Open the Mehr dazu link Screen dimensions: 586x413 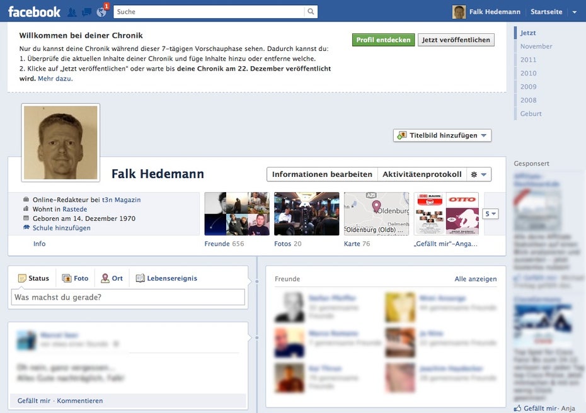(x=55, y=79)
